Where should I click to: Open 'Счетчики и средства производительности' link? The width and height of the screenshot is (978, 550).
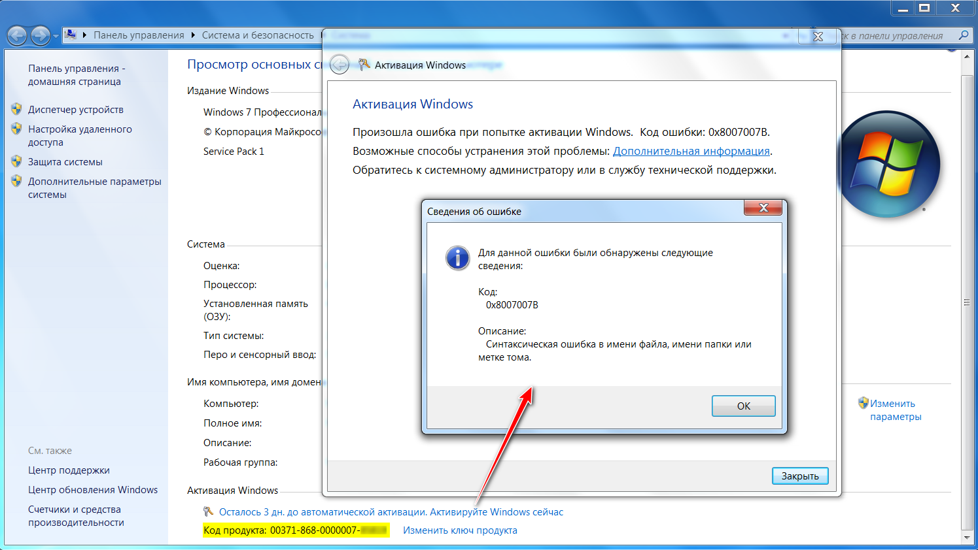tap(76, 516)
